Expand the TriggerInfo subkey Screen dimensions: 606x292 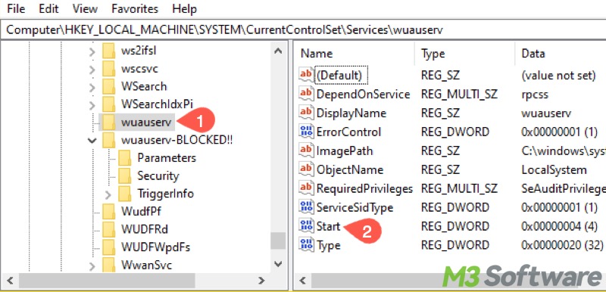(x=108, y=194)
